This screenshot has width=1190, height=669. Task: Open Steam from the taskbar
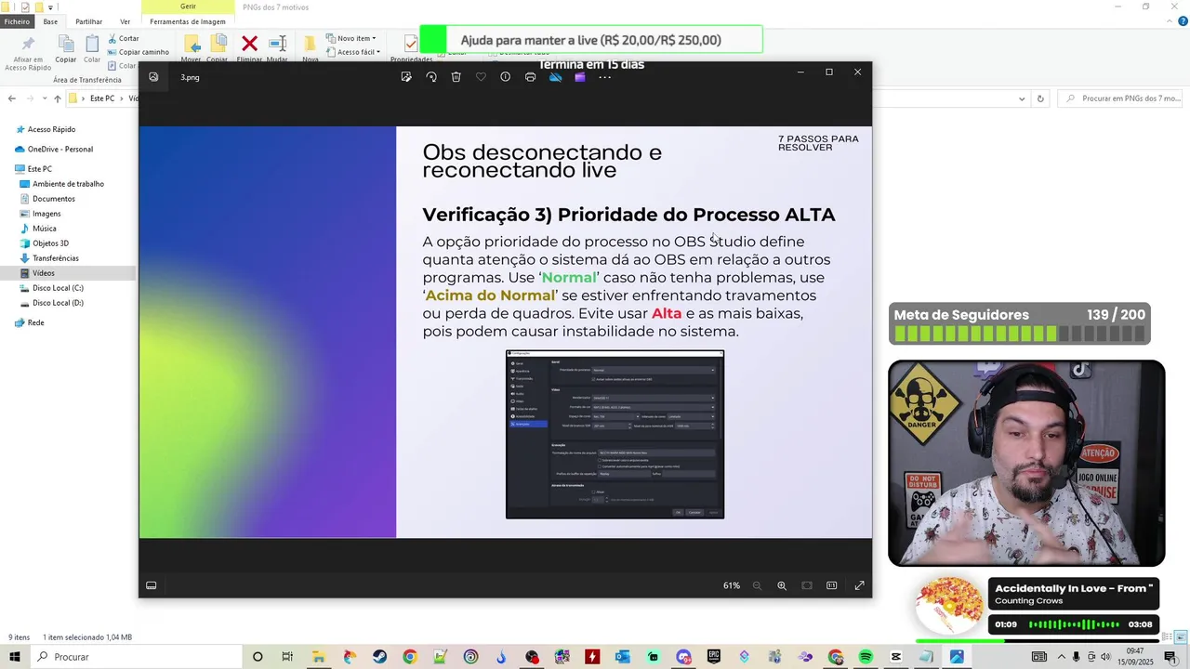(x=379, y=657)
